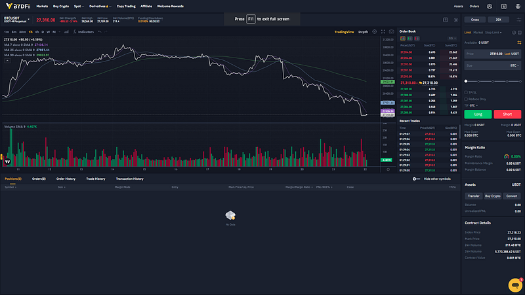Viewport: 525px width, 295px height.
Task: Set size slider to the maximum node
Action: click(520, 81)
